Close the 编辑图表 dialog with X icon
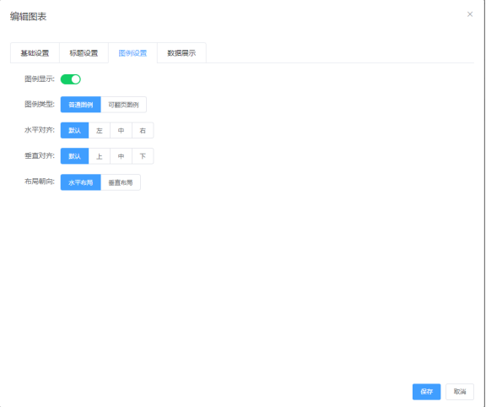486x407 pixels. tap(470, 14)
